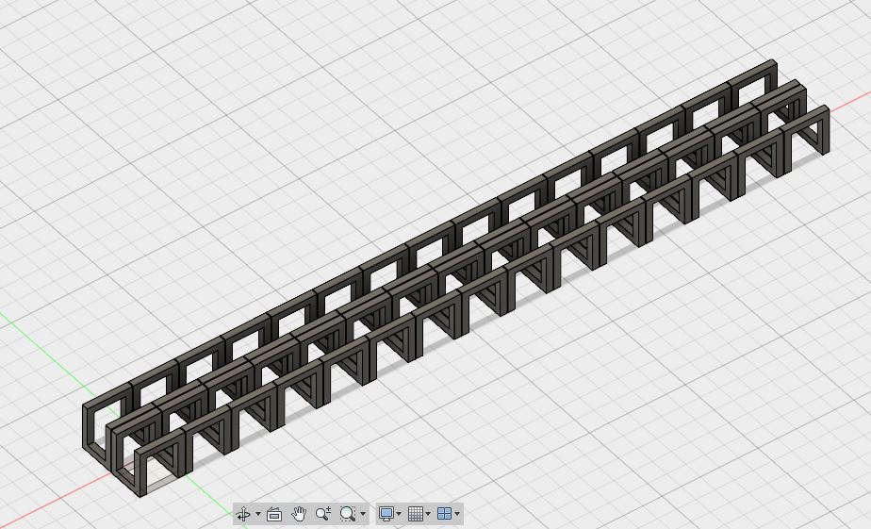Open the Grid and Snaps dropdown arrow
871x529 pixels.
pyautogui.click(x=428, y=515)
